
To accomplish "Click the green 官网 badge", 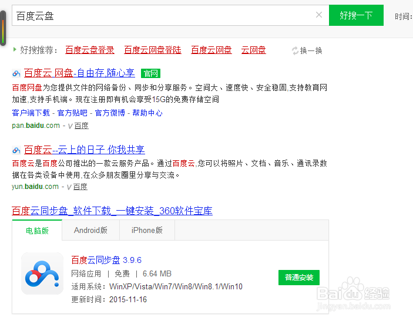I will 150,73.
